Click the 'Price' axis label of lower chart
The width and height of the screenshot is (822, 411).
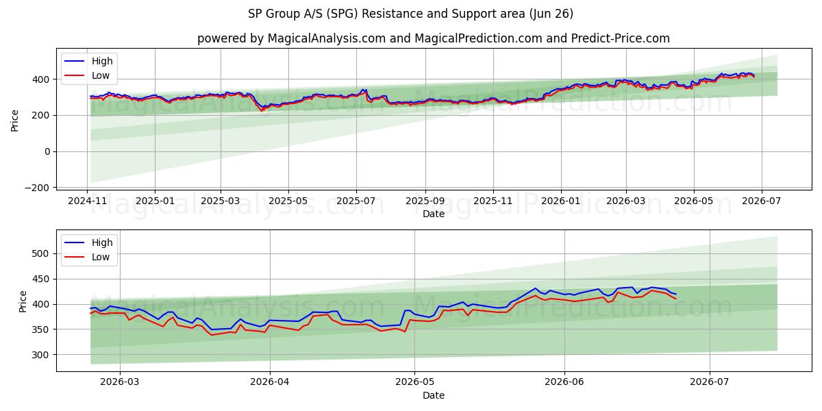click(x=23, y=301)
